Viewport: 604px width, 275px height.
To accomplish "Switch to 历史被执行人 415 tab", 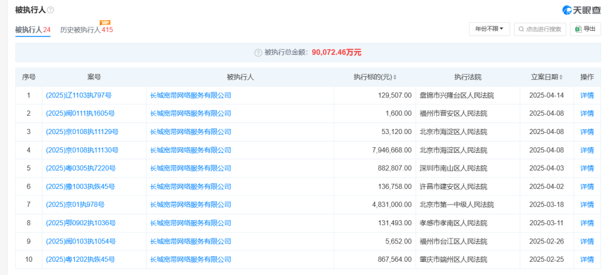I will coord(86,30).
